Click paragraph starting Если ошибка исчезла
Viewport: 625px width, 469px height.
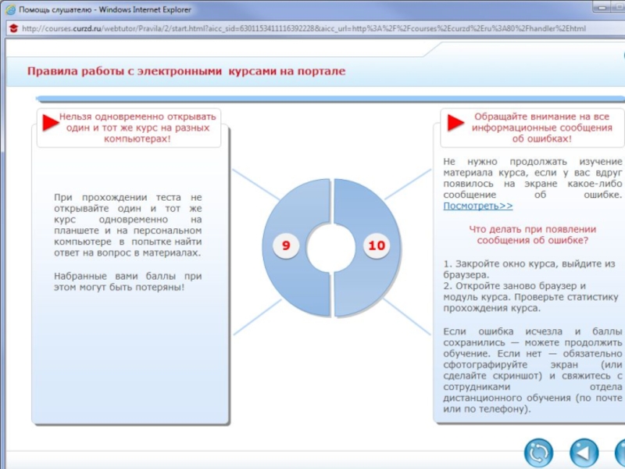click(533, 370)
